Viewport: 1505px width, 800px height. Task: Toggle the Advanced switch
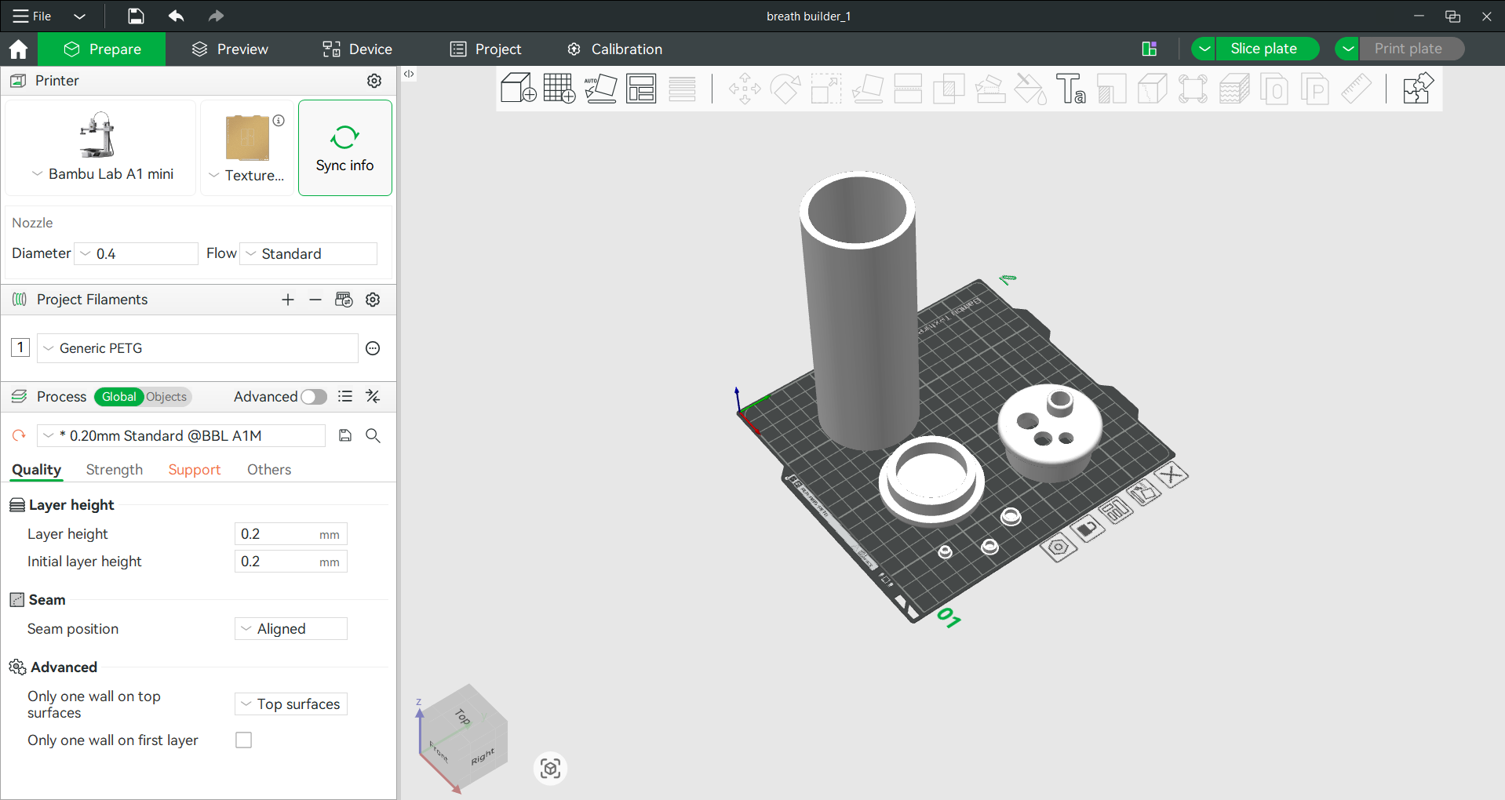tap(314, 397)
